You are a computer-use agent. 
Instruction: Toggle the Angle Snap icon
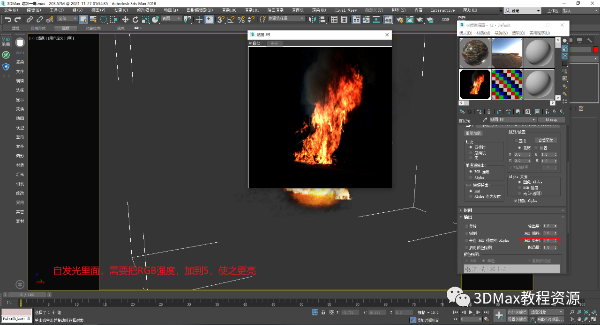pyautogui.click(x=231, y=19)
